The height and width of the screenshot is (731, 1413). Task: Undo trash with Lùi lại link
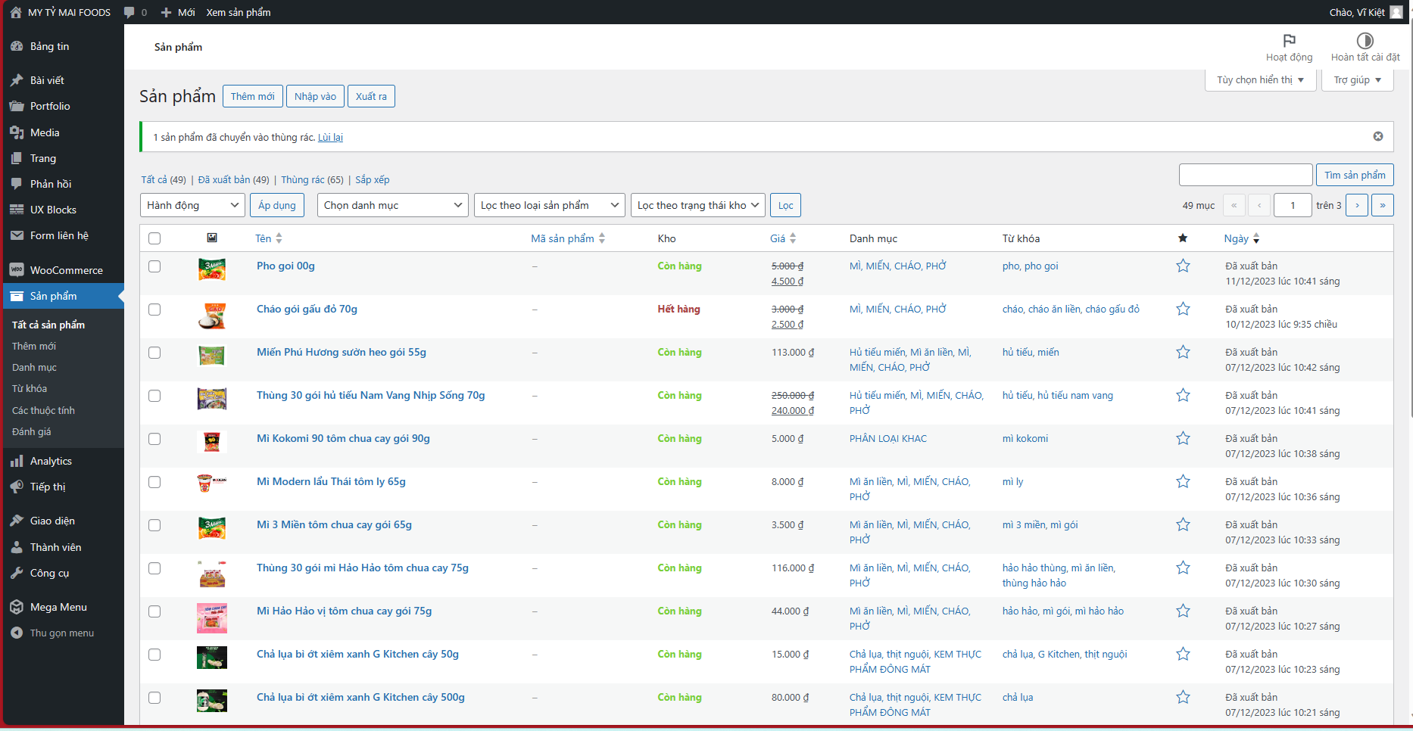(330, 137)
